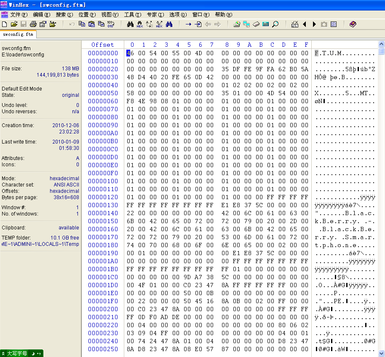Click the scroll up arrow of hex view
The height and width of the screenshot is (357, 385).
click(381, 44)
